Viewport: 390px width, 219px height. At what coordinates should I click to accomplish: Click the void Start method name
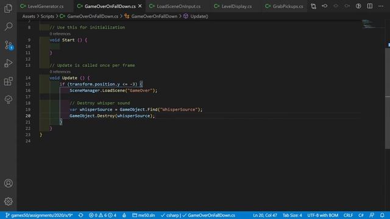click(x=68, y=40)
